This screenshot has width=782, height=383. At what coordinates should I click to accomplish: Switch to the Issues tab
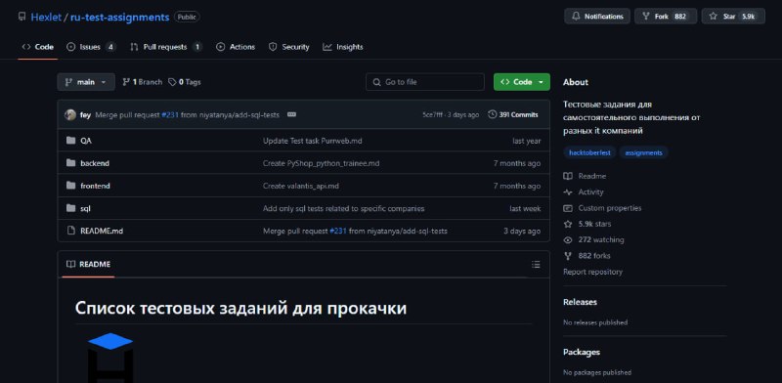click(91, 47)
